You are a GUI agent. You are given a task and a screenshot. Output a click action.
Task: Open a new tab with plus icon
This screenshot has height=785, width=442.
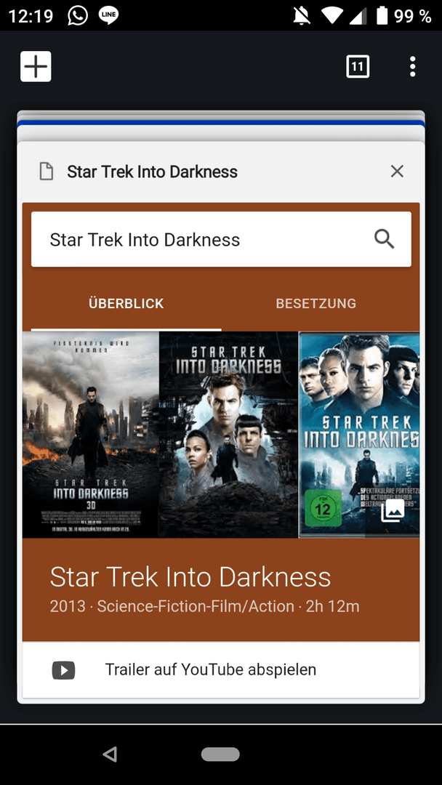point(36,66)
